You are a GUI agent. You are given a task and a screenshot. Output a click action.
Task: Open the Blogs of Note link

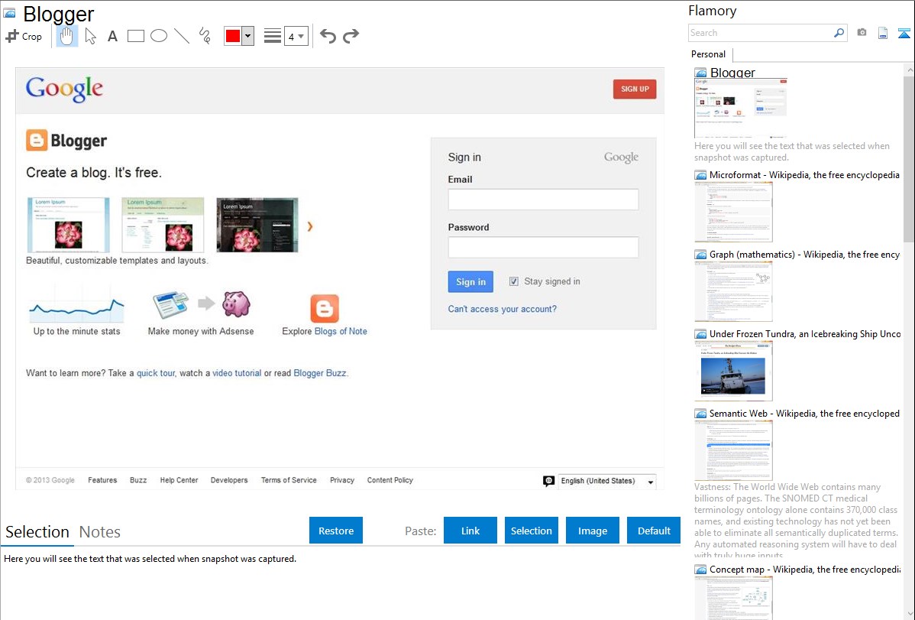point(341,331)
